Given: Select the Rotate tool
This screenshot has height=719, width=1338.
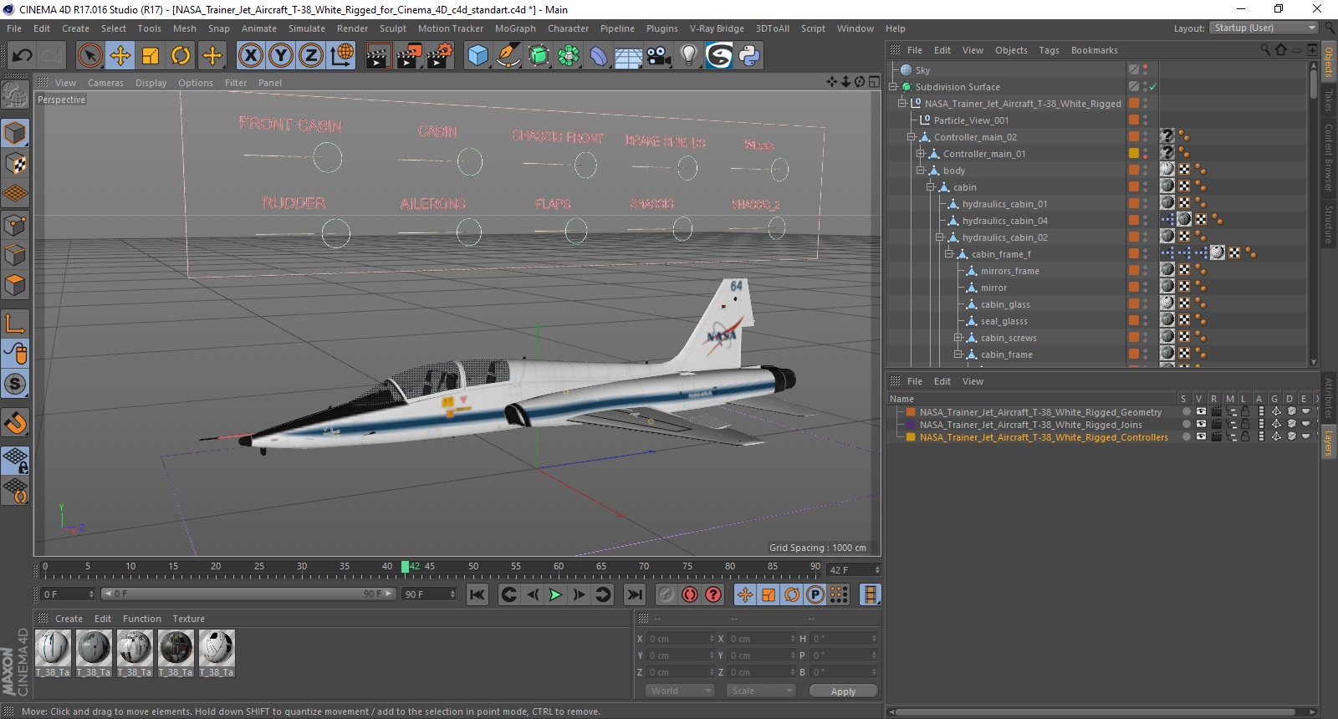Looking at the screenshot, I should (181, 56).
